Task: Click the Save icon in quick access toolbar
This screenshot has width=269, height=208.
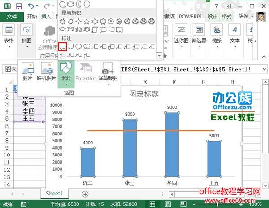Action: [19, 6]
